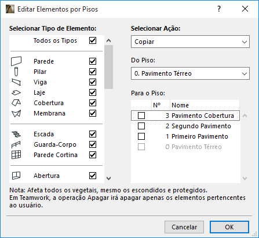The image size is (259, 238).
Task: Click the Membrana label
Action: click(x=50, y=113)
